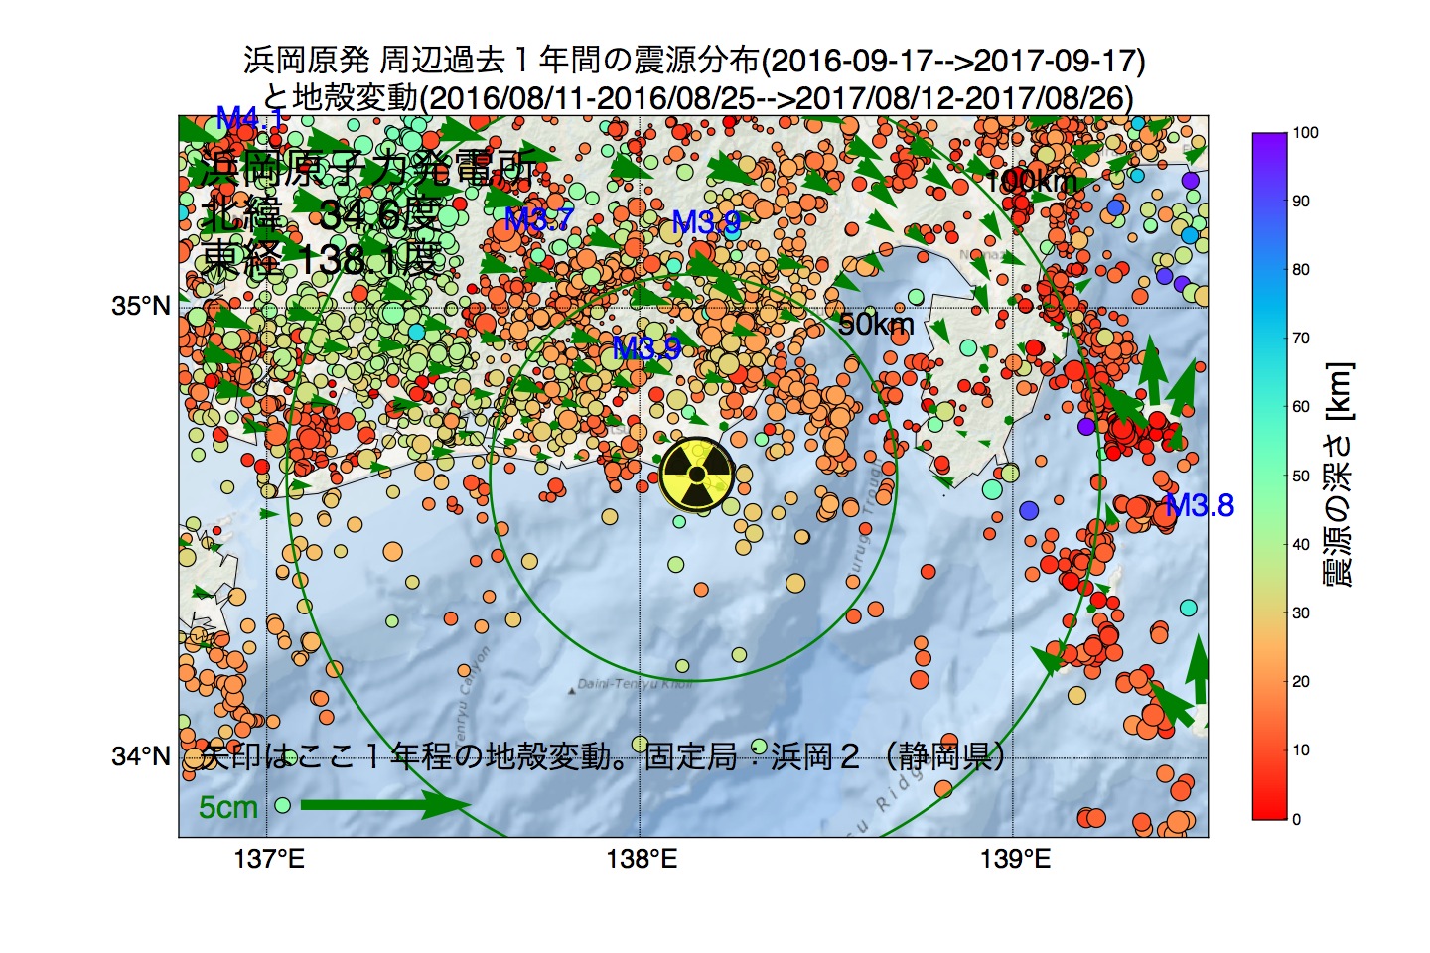This screenshot has width=1430, height=953.
Task: Click the 50 tick label on colorbar
Action: [1300, 476]
